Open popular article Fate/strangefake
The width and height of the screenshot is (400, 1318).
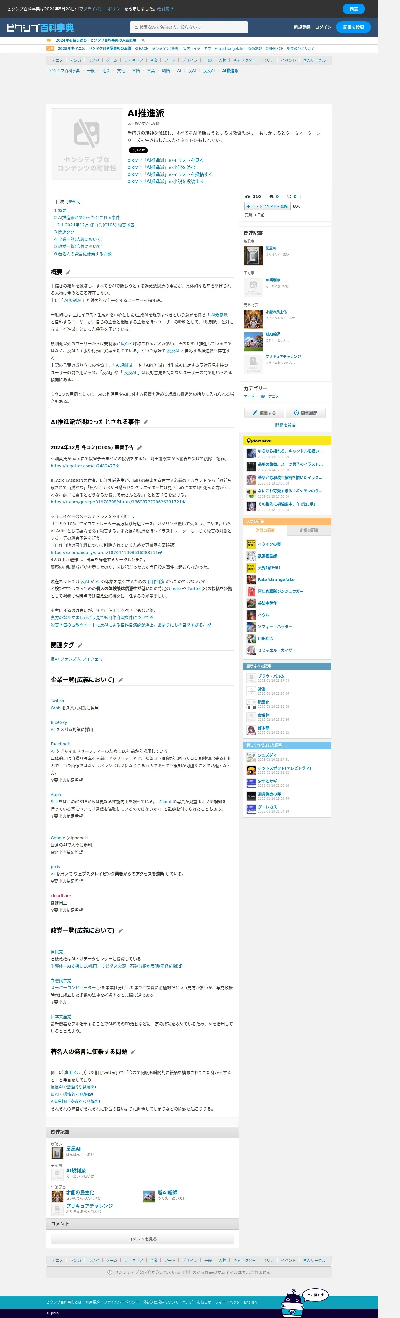pos(276,580)
